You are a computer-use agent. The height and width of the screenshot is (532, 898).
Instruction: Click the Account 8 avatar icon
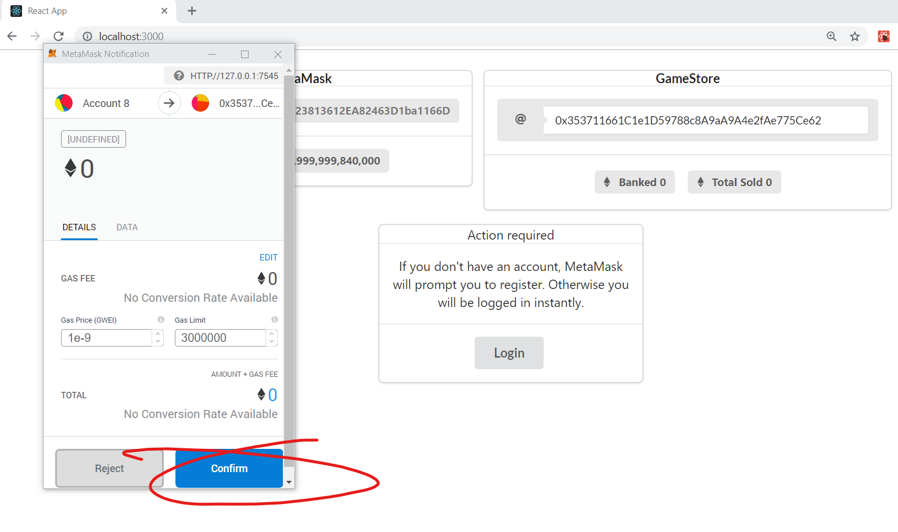click(x=64, y=103)
